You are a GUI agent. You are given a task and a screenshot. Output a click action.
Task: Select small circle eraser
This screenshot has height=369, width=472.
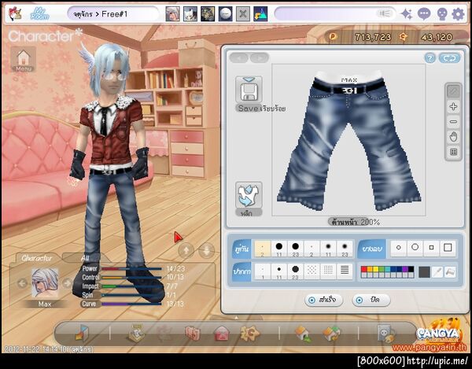click(x=399, y=248)
